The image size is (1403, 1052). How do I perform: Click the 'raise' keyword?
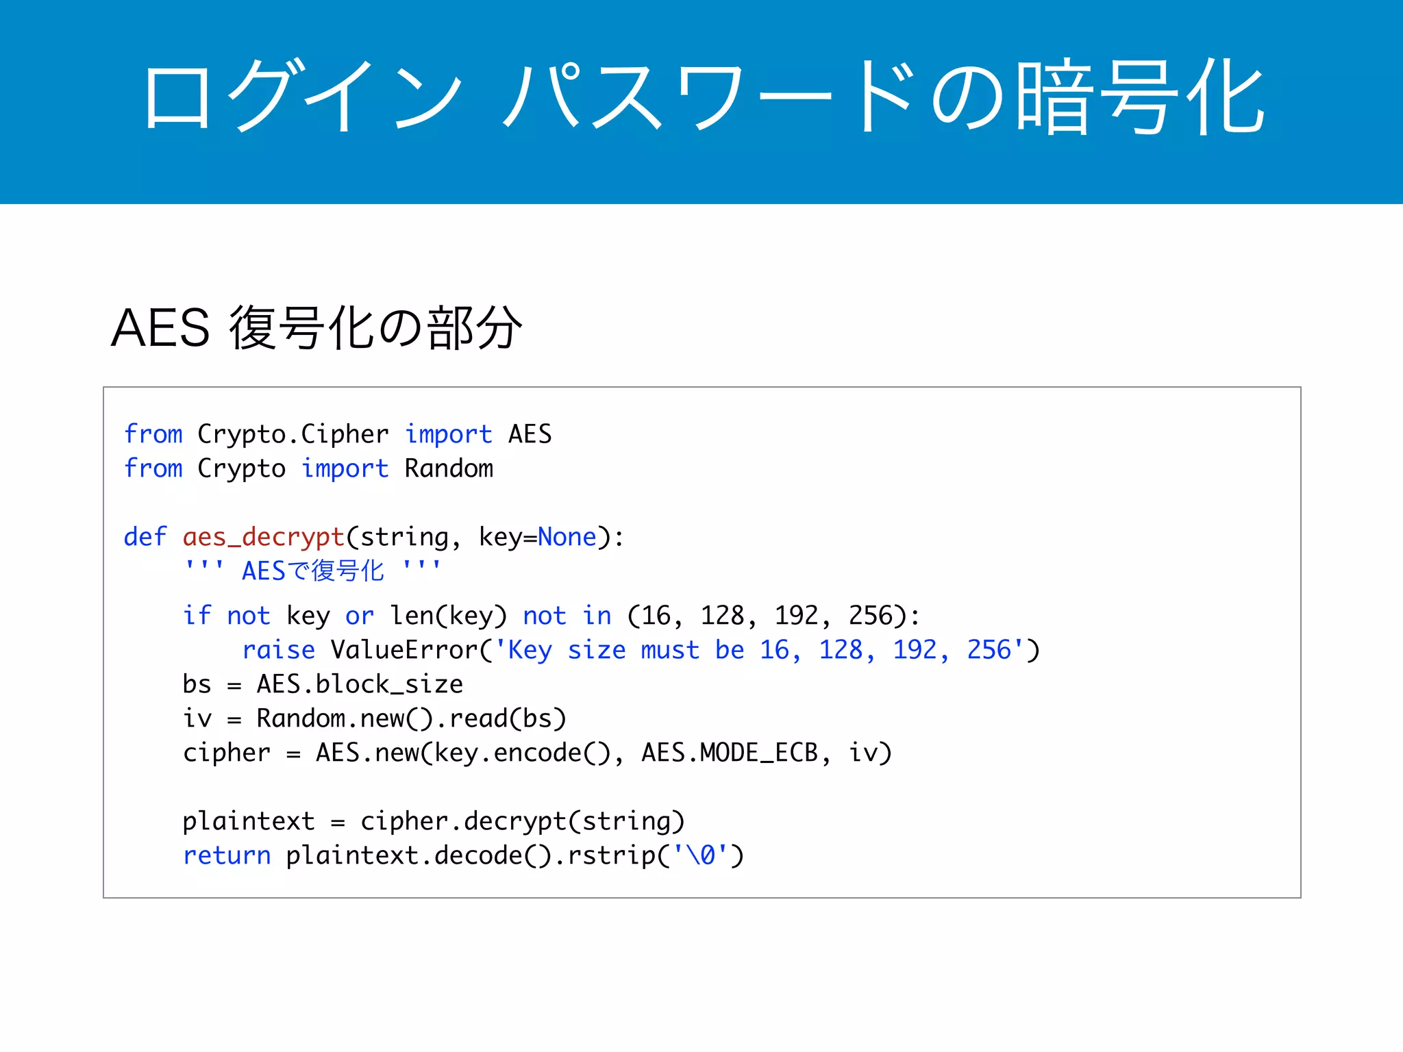coord(279,650)
